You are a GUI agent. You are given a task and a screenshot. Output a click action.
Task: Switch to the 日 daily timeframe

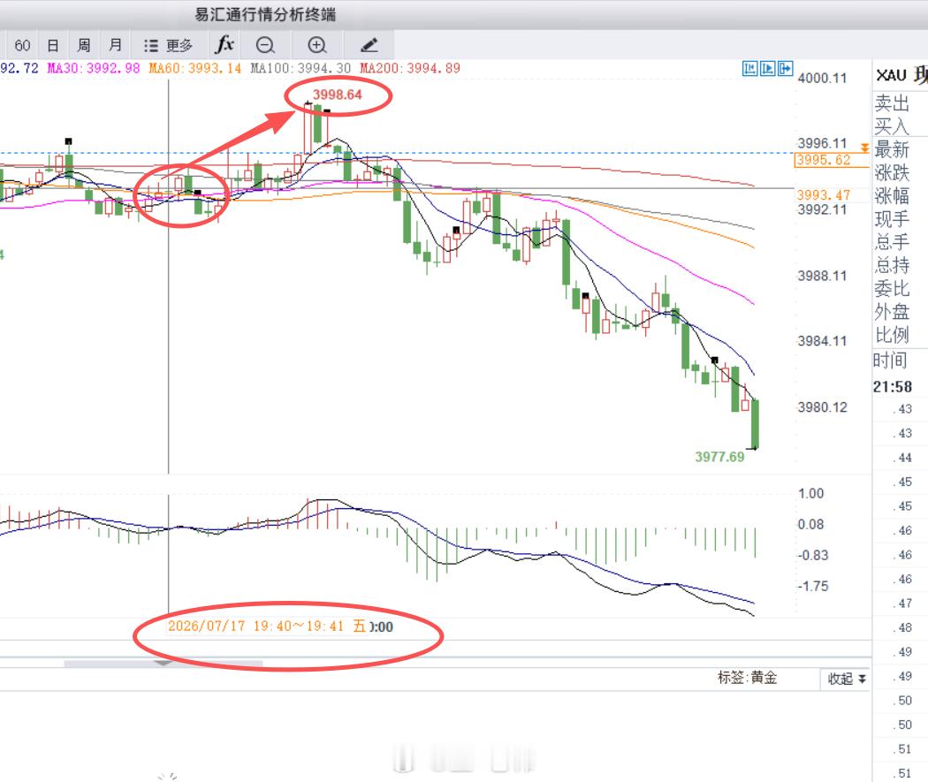53,46
